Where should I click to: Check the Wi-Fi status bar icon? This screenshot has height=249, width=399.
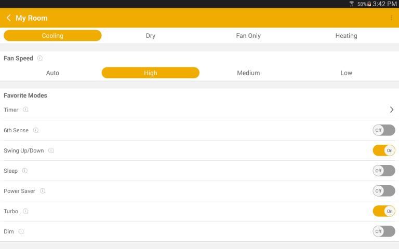coord(352,4)
